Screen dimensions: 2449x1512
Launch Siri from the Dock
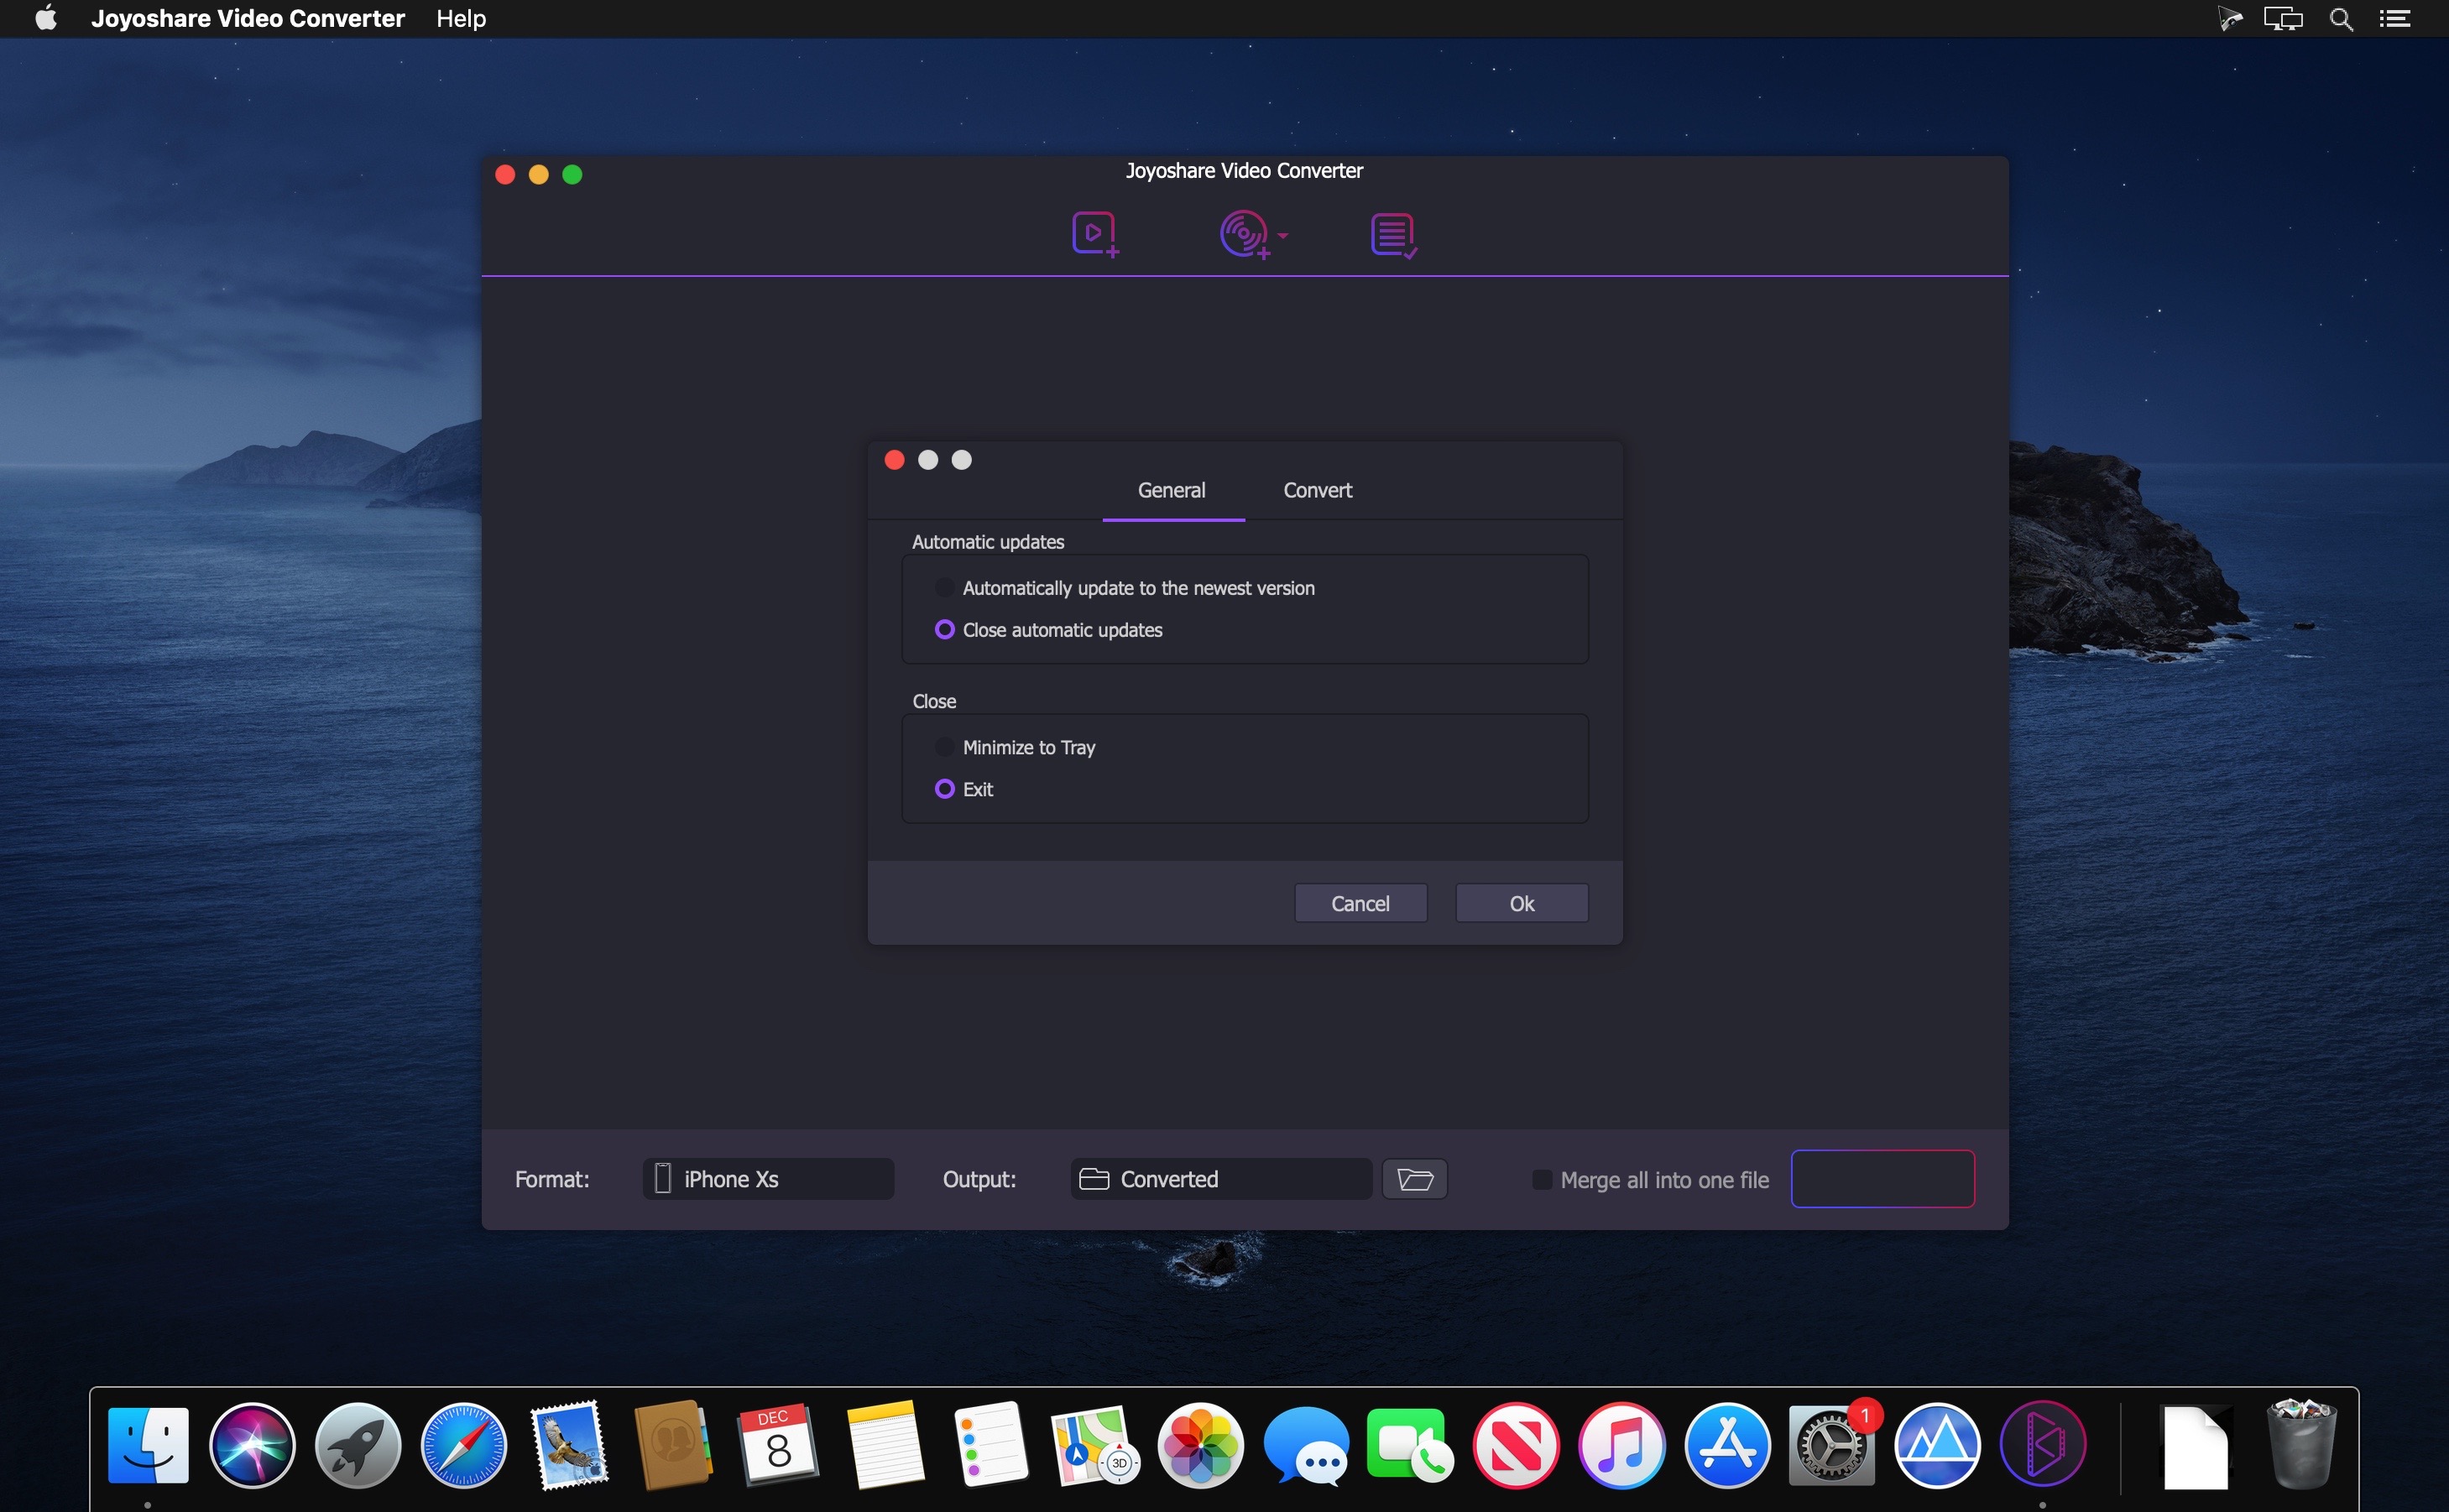coord(253,1445)
